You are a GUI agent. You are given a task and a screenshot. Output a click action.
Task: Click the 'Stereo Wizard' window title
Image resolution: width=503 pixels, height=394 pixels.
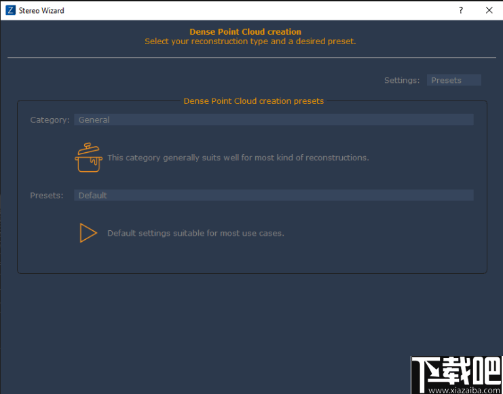(41, 11)
